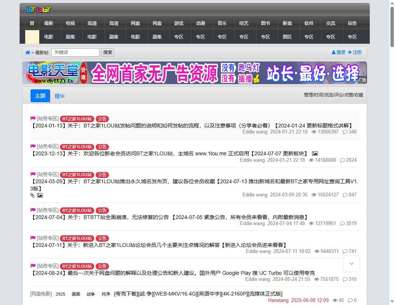Screen dimensions: 395x305
Task: Click the 关键词 search input field
Action: pyautogui.click(x=75, y=52)
